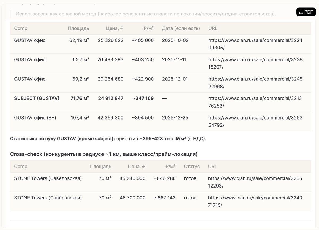Screen dimensions: 319x230
Task: Click the area cell 69,2 м²
Action: tap(81, 79)
